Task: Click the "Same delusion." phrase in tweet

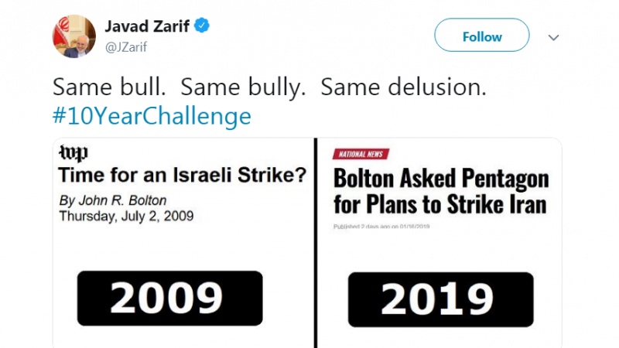Action: (403, 88)
